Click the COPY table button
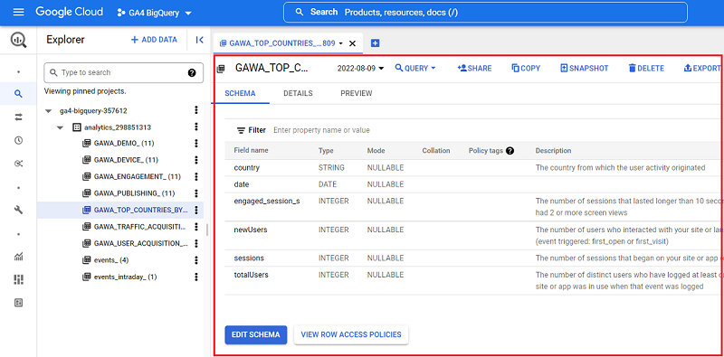The width and height of the screenshot is (724, 357). tap(526, 68)
